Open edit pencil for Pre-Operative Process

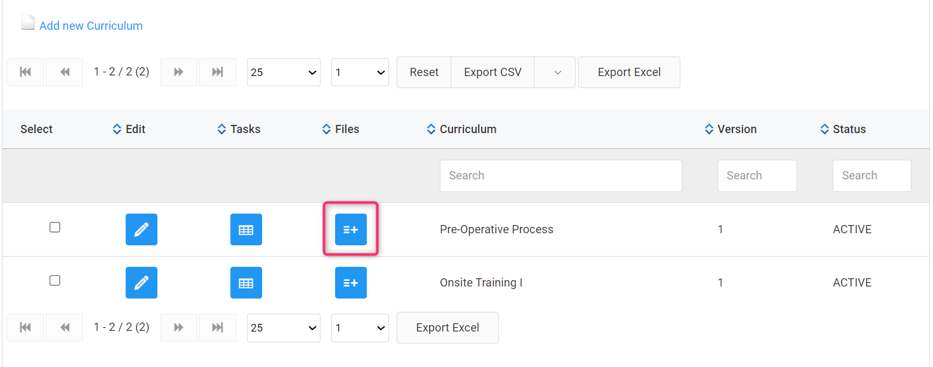[142, 229]
